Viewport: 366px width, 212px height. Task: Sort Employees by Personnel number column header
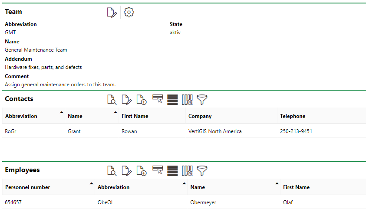click(28, 187)
